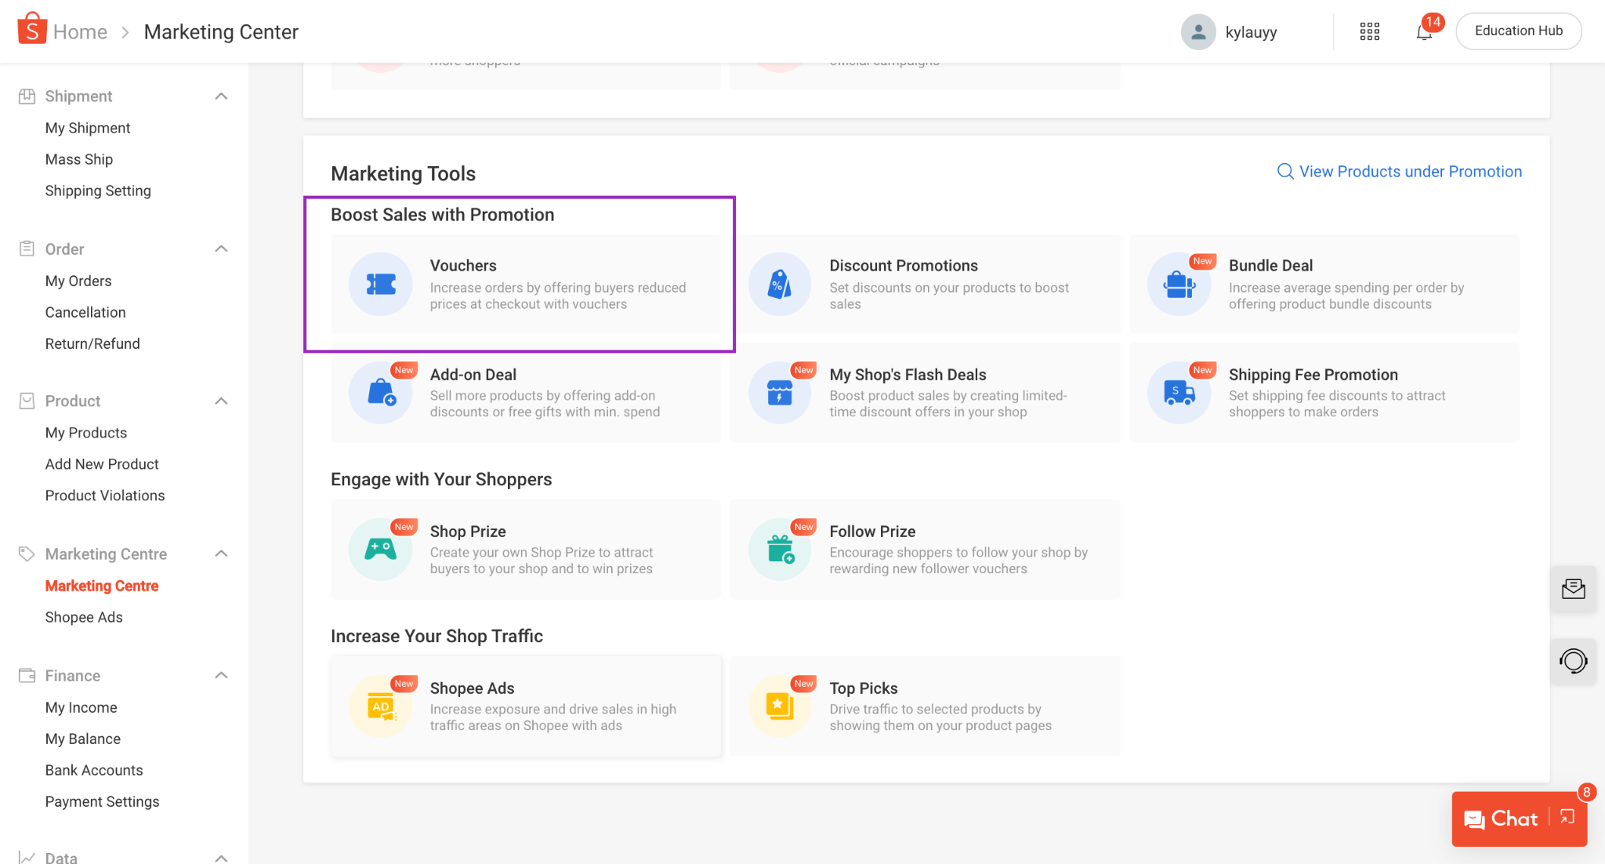Click the My Shop's Flash Deals icon

tap(779, 392)
